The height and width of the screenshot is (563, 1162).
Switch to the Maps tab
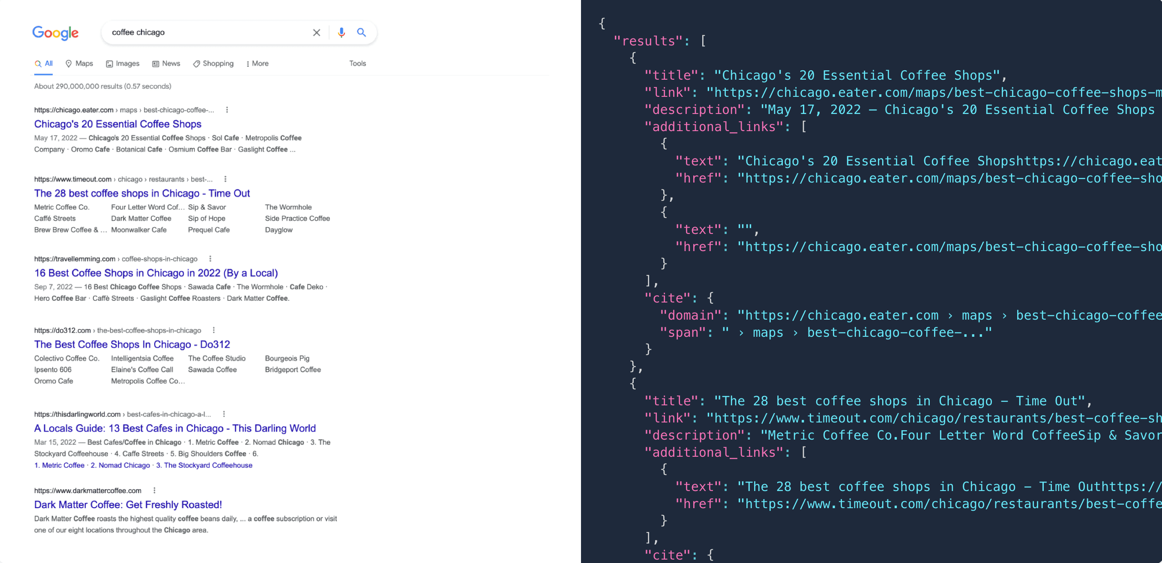pos(79,63)
